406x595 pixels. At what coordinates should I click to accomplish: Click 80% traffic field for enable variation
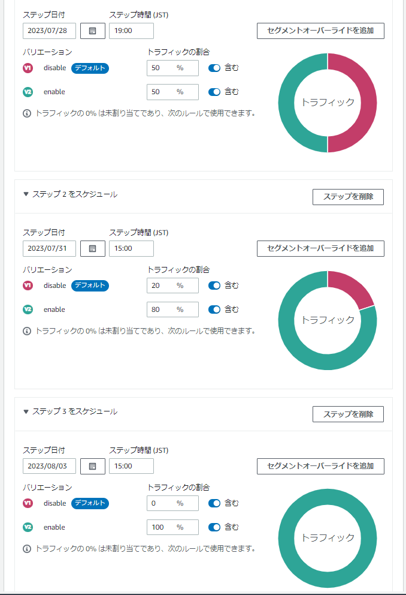point(172,309)
